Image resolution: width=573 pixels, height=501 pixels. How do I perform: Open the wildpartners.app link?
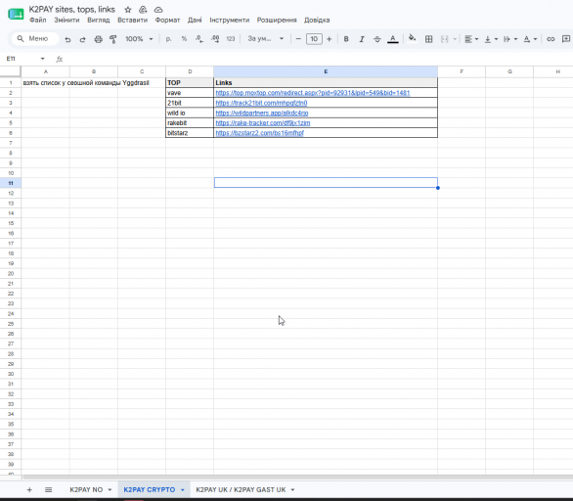262,113
